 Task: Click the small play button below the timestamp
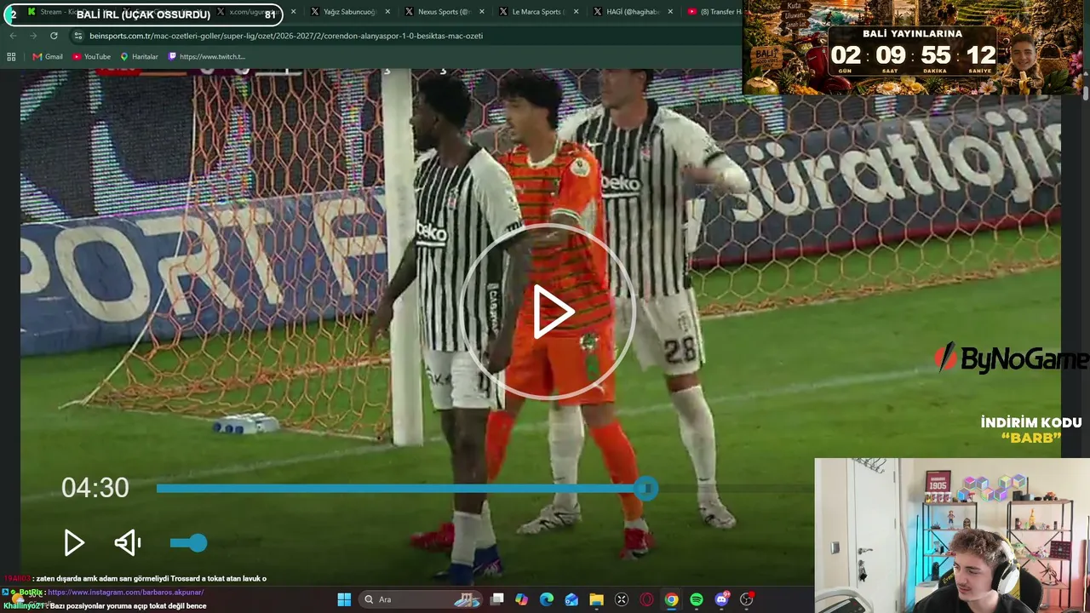(x=74, y=542)
